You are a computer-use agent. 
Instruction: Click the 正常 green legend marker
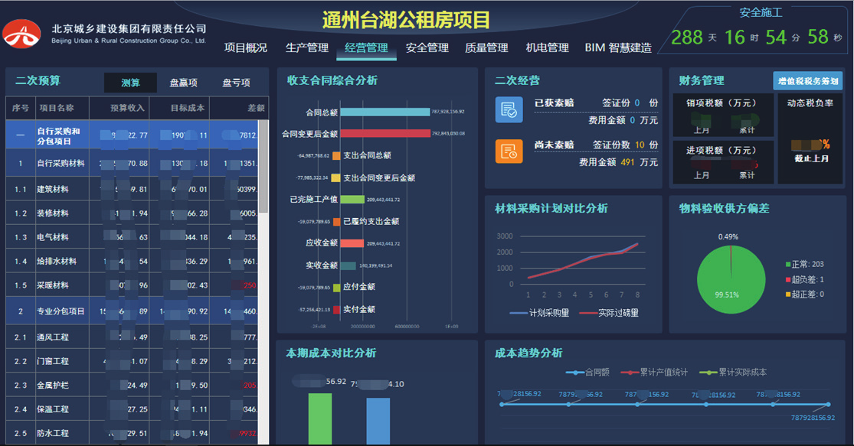point(788,265)
